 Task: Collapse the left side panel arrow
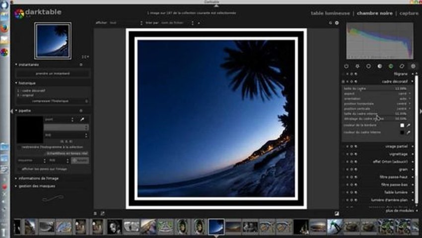(11, 111)
